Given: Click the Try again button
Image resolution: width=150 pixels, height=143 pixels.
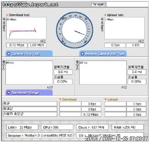Looking at the screenshot, I should pos(99,5).
